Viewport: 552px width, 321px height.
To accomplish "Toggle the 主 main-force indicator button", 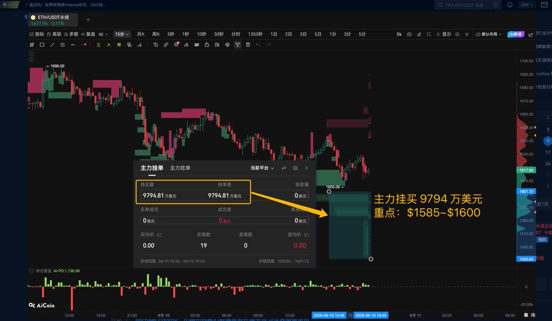I will [98, 45].
